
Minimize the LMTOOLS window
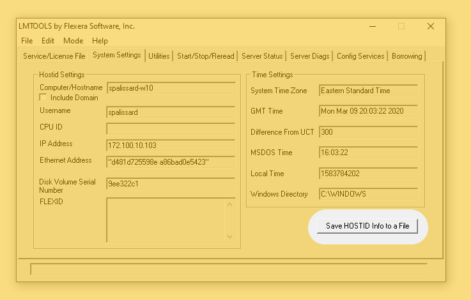373,26
